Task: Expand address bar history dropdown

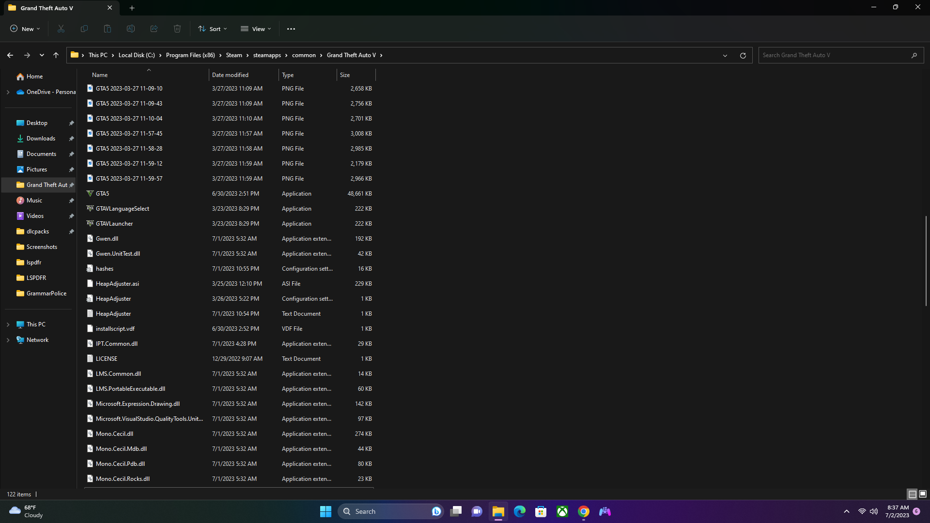Action: point(725,55)
